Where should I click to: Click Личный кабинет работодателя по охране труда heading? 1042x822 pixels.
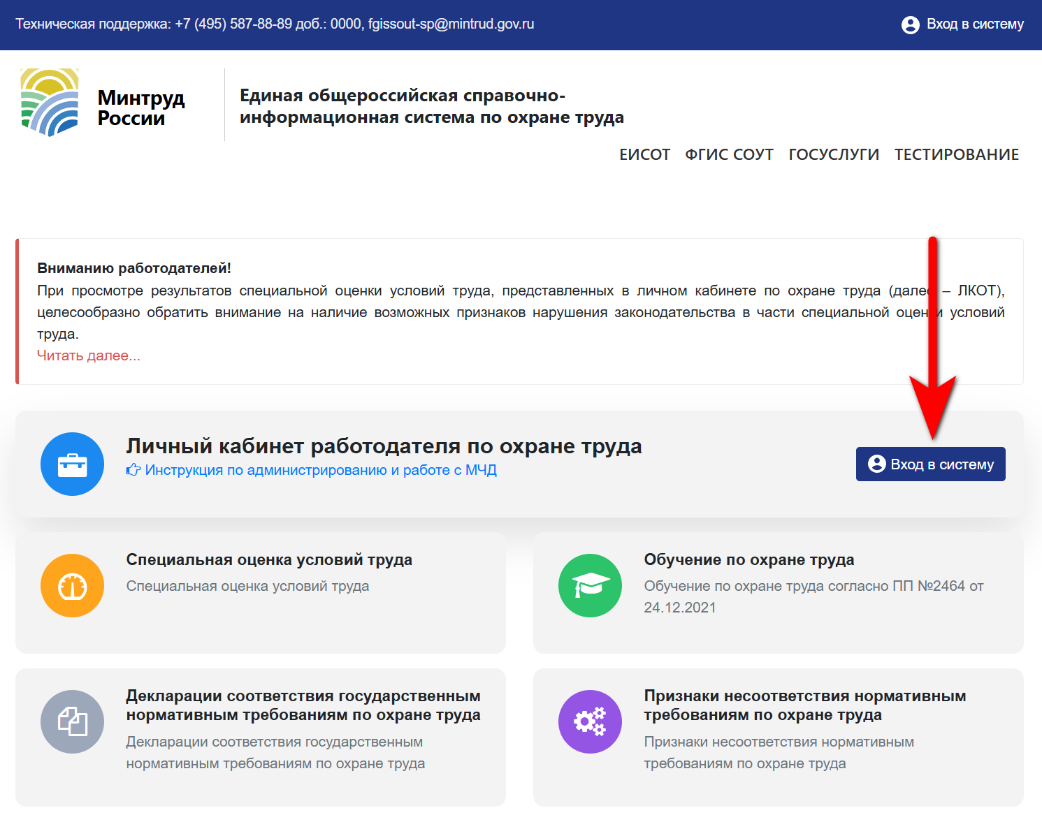pos(384,446)
